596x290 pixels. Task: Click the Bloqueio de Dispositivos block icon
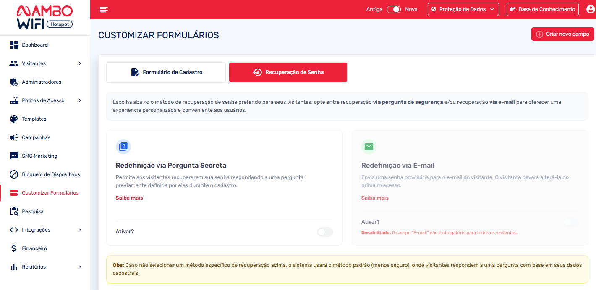[14, 174]
